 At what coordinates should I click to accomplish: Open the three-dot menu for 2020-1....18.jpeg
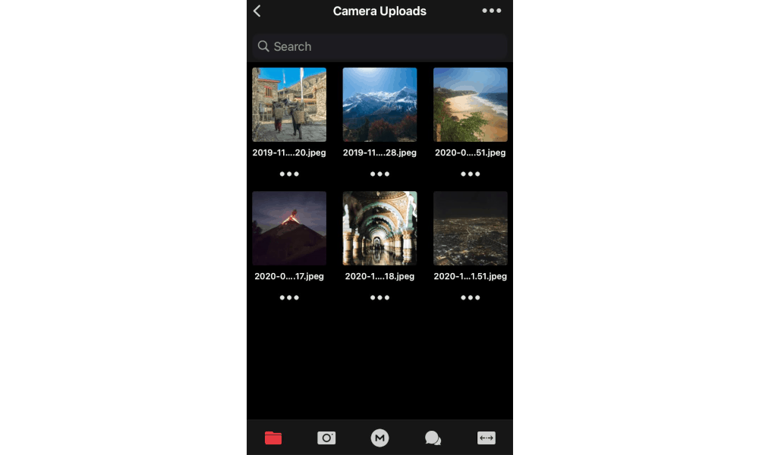point(379,297)
